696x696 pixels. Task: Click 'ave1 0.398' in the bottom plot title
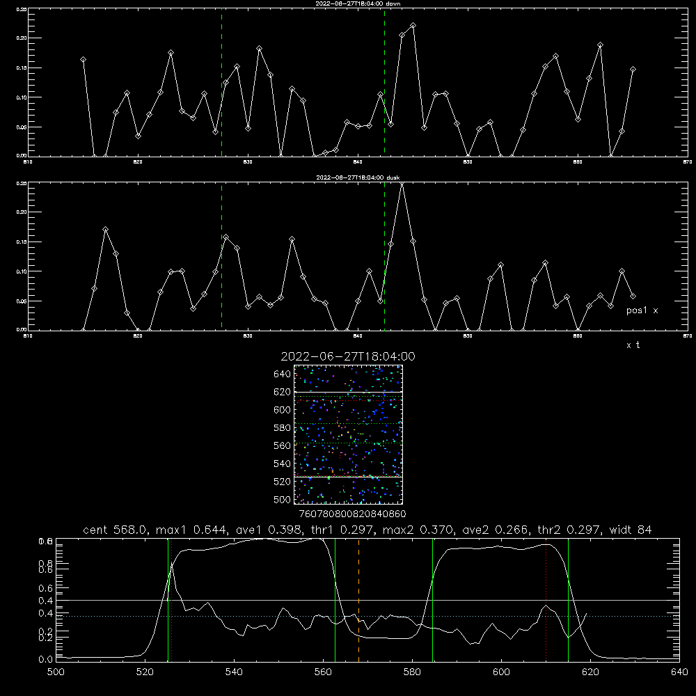pyautogui.click(x=269, y=530)
